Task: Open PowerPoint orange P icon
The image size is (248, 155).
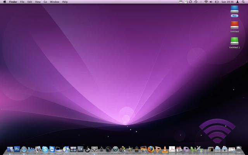Action: (158, 149)
